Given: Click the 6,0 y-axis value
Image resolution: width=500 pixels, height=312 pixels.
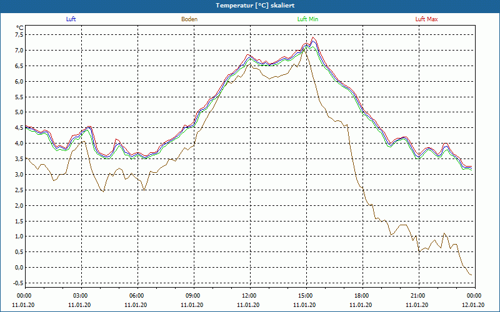Looking at the screenshot, I should click(x=19, y=82).
